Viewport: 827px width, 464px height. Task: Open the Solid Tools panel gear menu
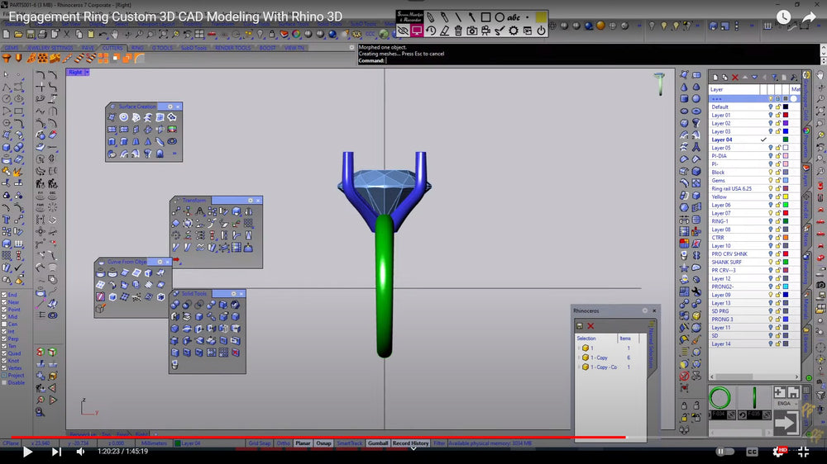[233, 293]
